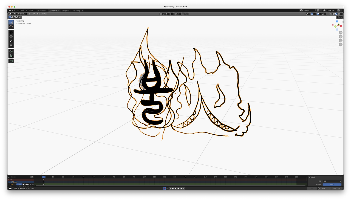351x200 pixels.
Task: Click the Blender logo icon
Action: [10, 10]
